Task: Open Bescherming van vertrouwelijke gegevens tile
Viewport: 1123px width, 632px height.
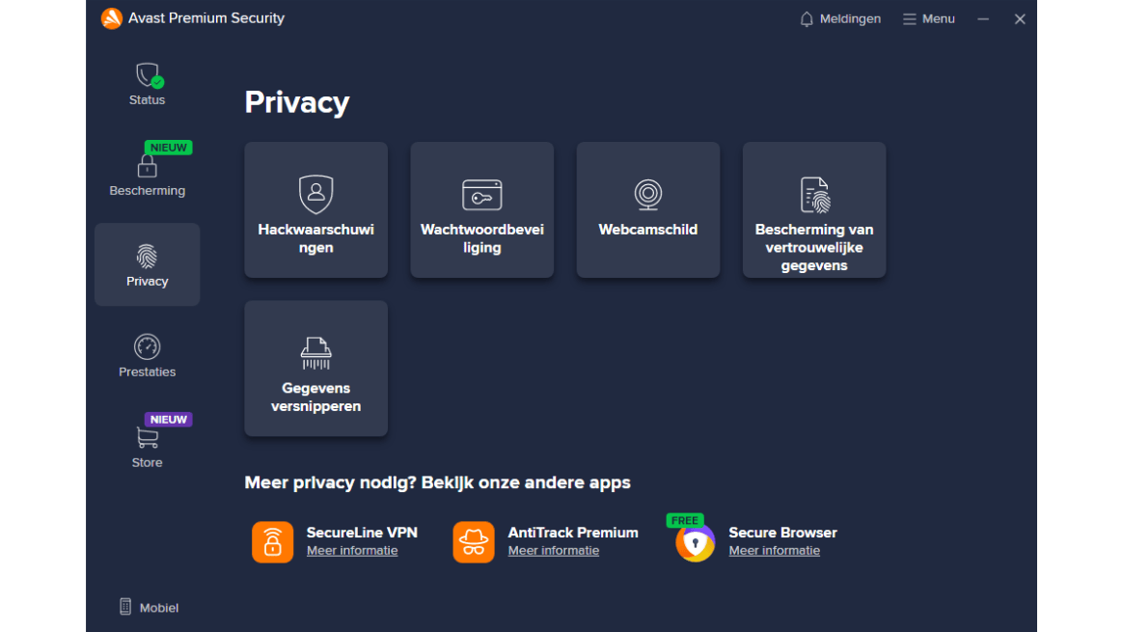Action: pos(813,209)
